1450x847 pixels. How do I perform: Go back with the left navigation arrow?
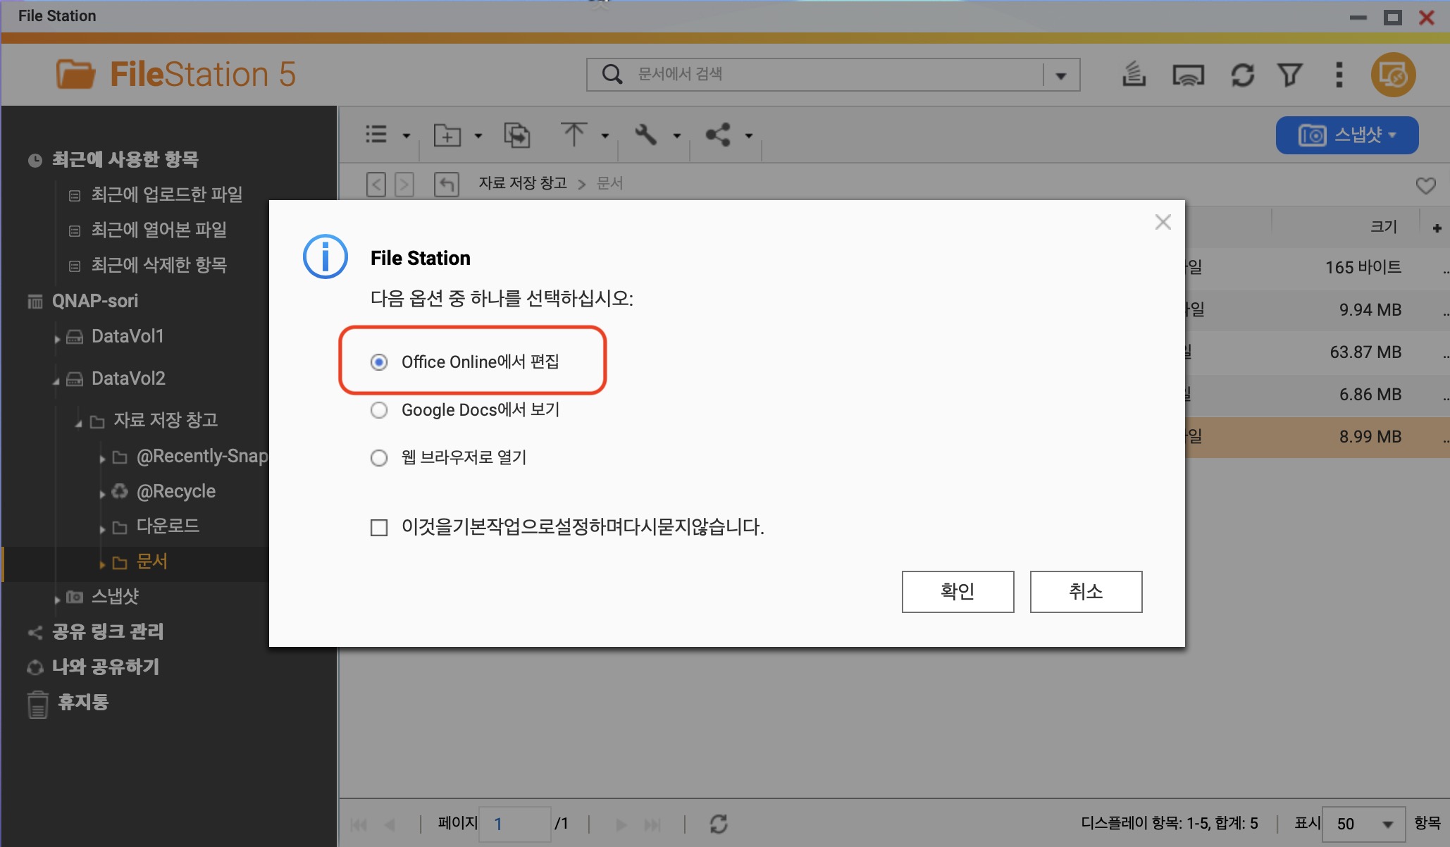[376, 185]
